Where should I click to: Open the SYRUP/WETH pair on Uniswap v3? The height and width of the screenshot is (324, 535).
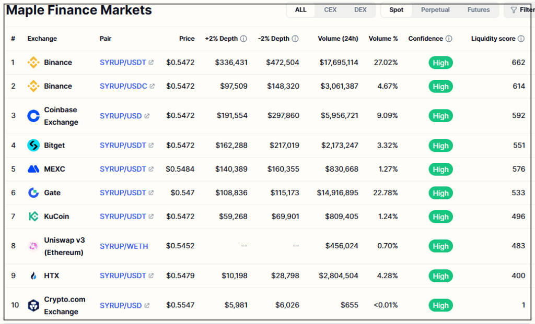point(124,246)
